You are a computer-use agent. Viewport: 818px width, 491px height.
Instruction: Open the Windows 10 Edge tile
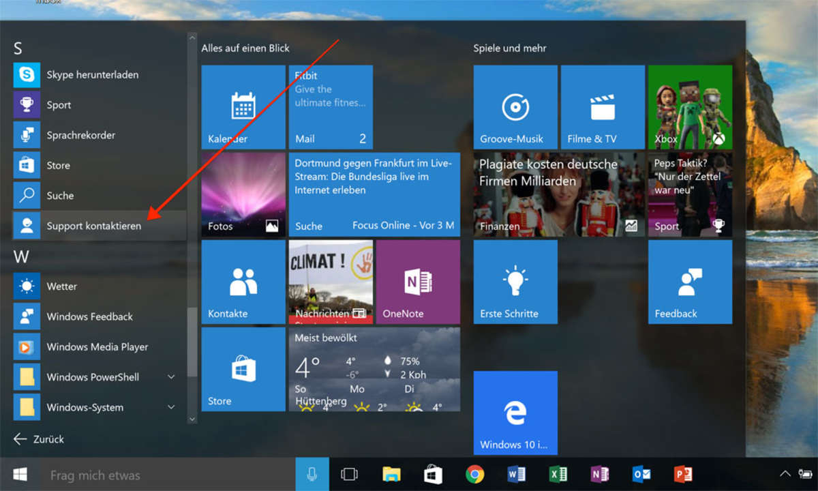[x=515, y=413]
